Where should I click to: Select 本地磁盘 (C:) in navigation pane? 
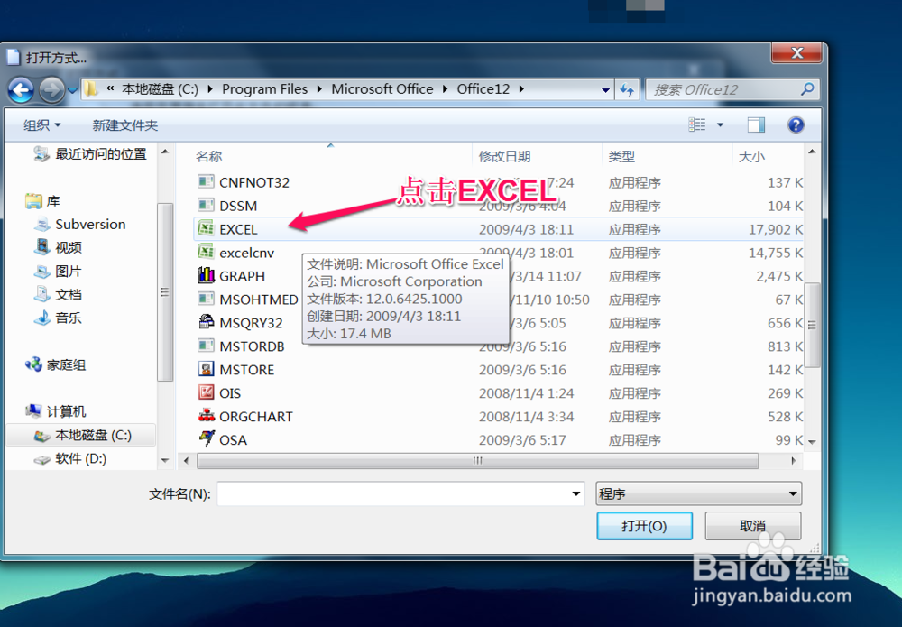[x=80, y=436]
